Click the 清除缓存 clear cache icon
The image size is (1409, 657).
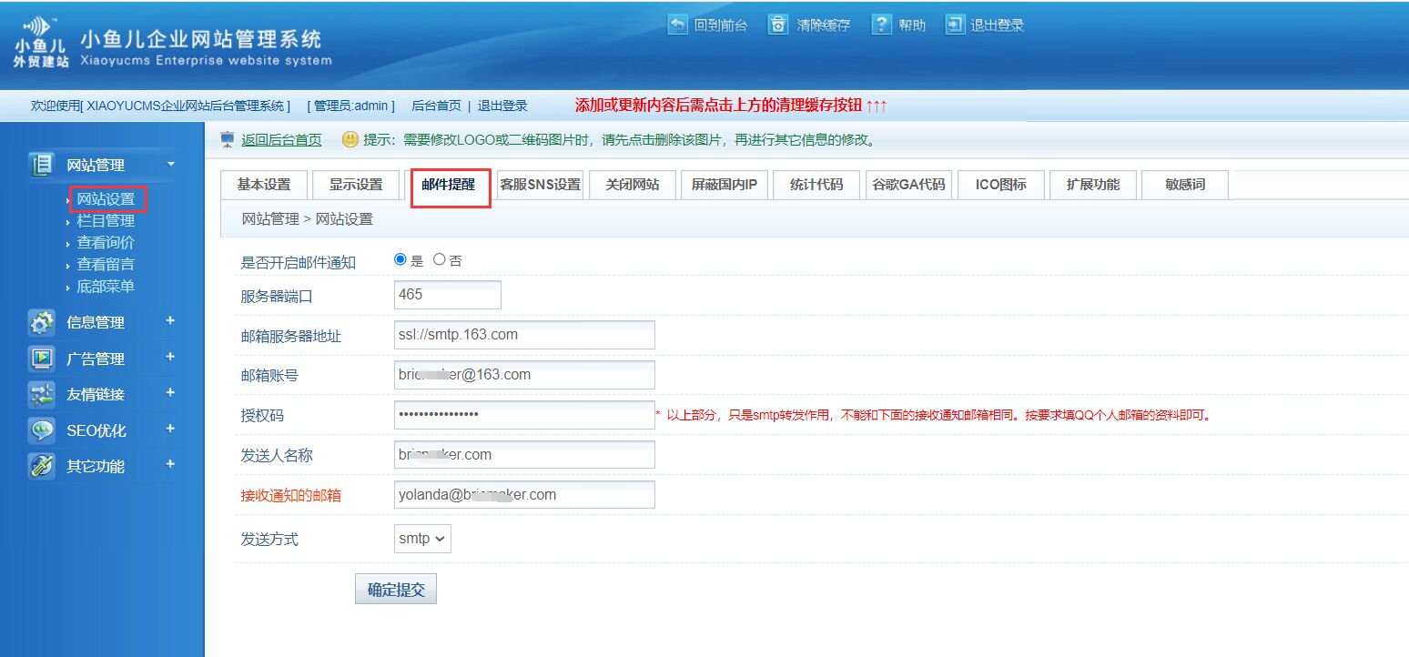[778, 25]
